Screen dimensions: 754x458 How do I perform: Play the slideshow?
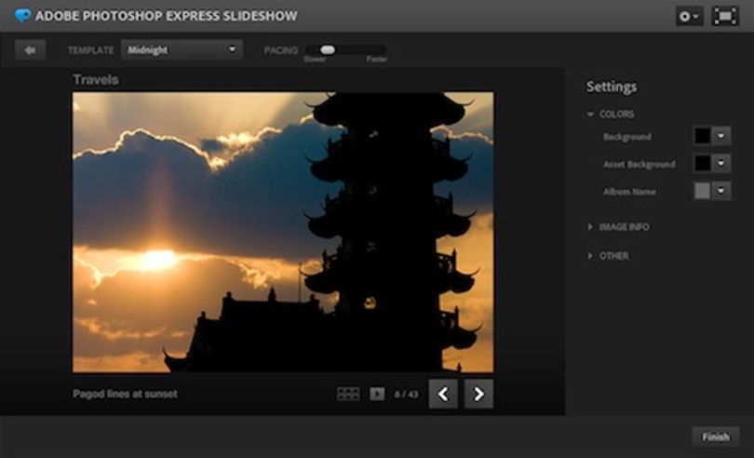tap(377, 394)
